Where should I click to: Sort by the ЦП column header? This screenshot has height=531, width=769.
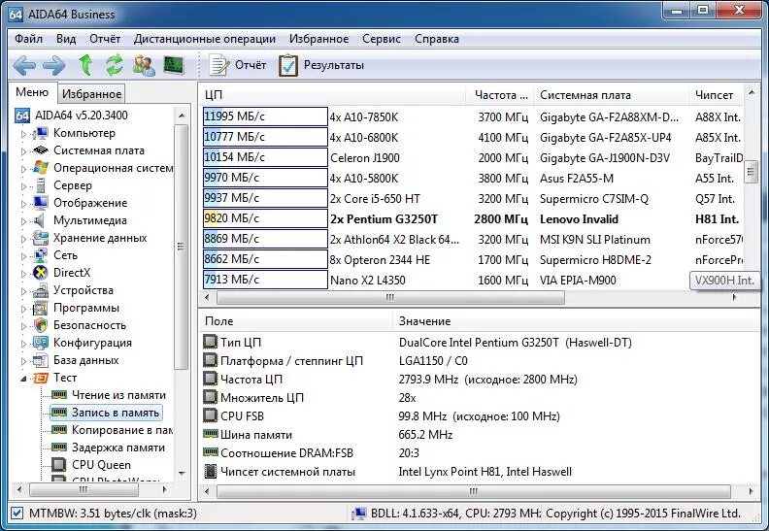click(333, 95)
